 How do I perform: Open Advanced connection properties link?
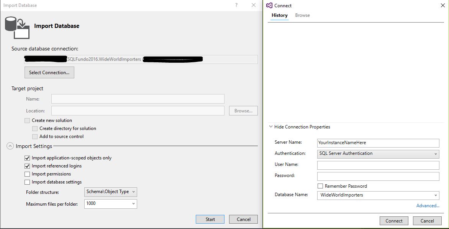[x=428, y=206]
